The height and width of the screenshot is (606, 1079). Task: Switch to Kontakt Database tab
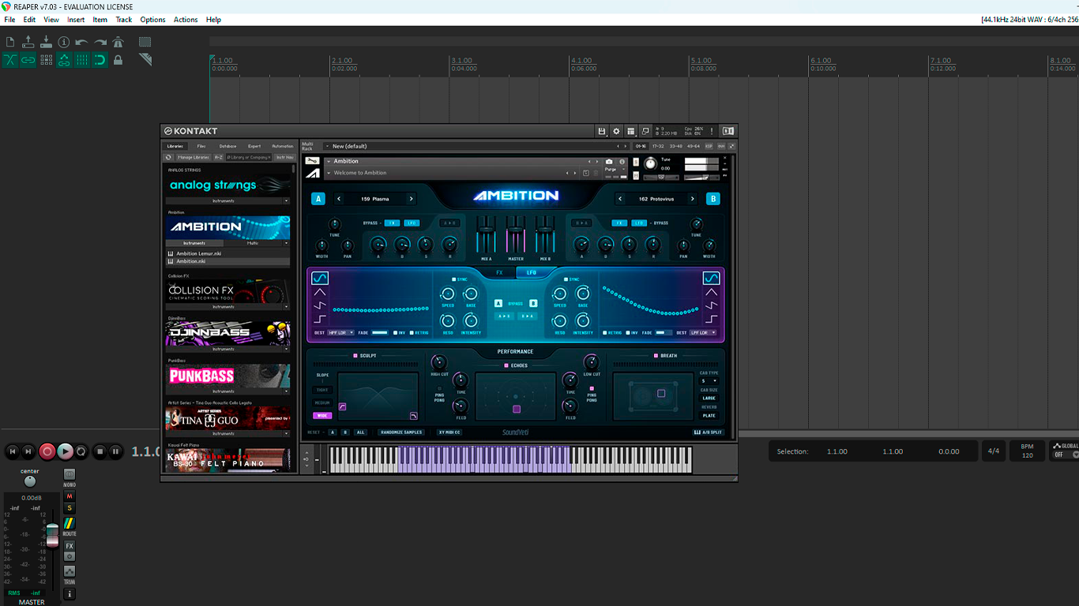pyautogui.click(x=227, y=146)
